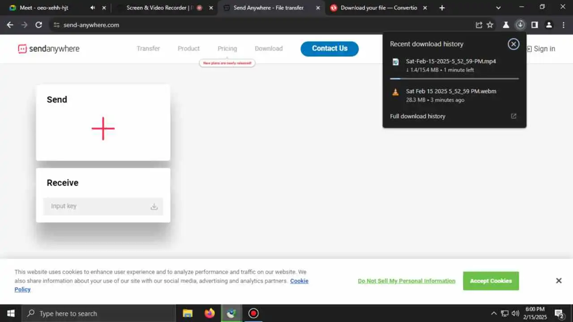
Task: Click the mp4 download progress bar
Action: tap(454, 78)
